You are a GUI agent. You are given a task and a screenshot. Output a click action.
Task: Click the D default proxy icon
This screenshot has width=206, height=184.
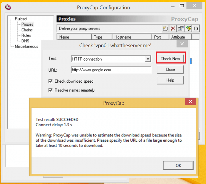tap(196, 28)
